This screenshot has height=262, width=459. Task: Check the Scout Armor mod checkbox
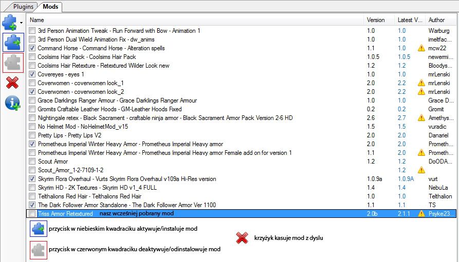32,162
